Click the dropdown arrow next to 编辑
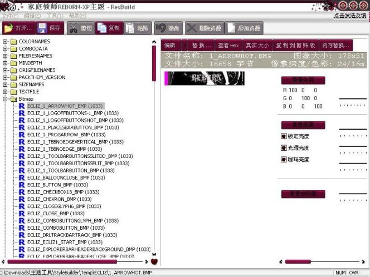This screenshot has width=370, height=277. coord(184,45)
